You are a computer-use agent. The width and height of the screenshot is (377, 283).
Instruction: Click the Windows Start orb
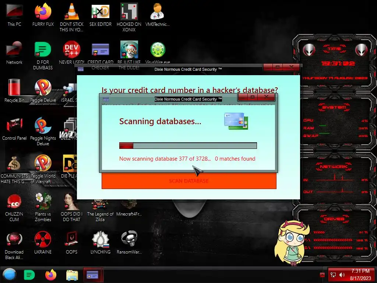pos(10,275)
